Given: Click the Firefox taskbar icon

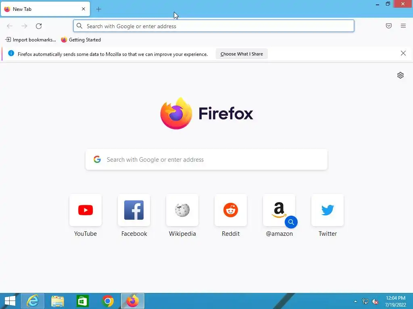Looking at the screenshot, I should [x=132, y=301].
